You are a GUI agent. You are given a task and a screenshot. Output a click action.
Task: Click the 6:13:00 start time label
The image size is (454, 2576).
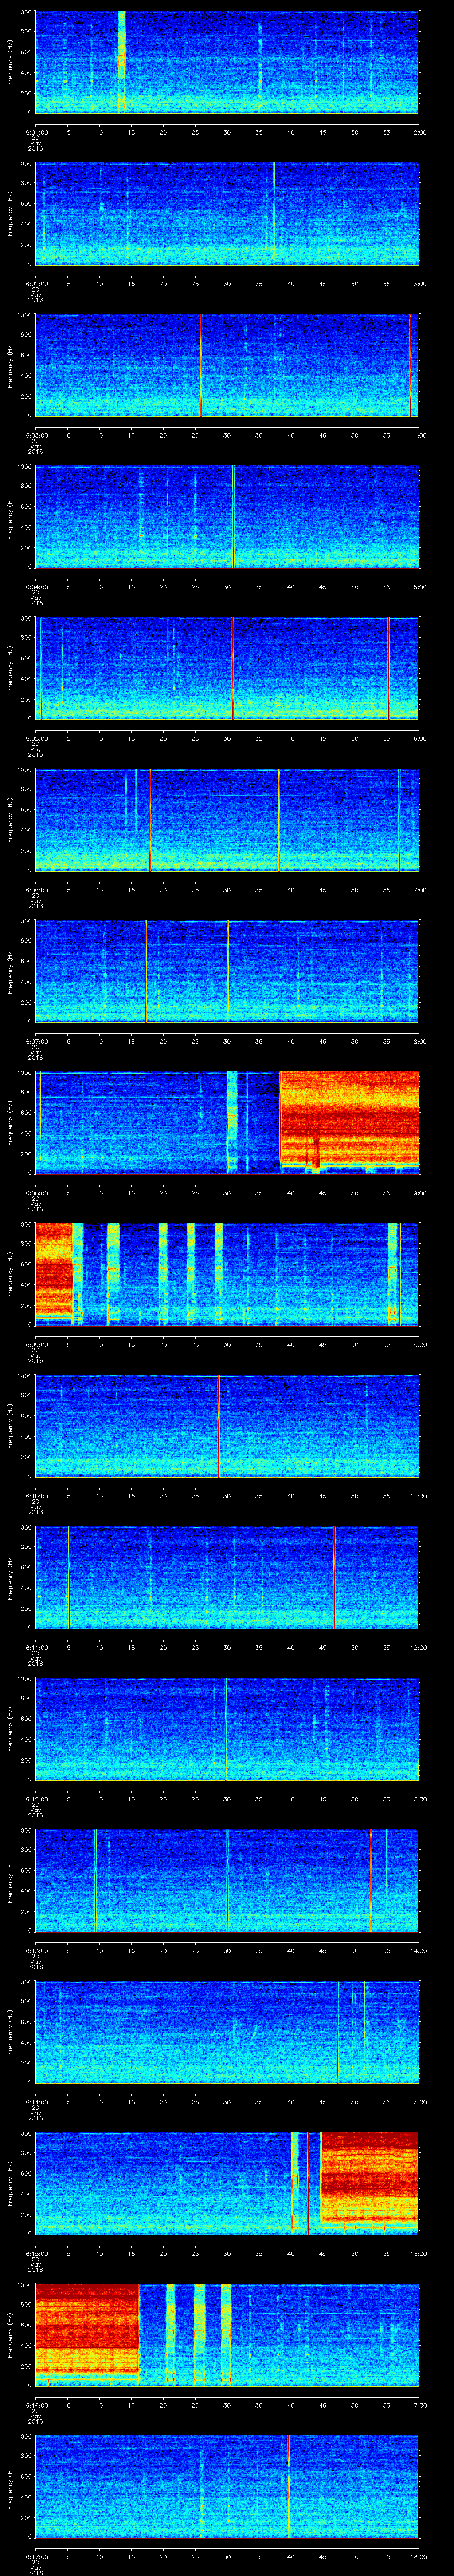[36, 1951]
